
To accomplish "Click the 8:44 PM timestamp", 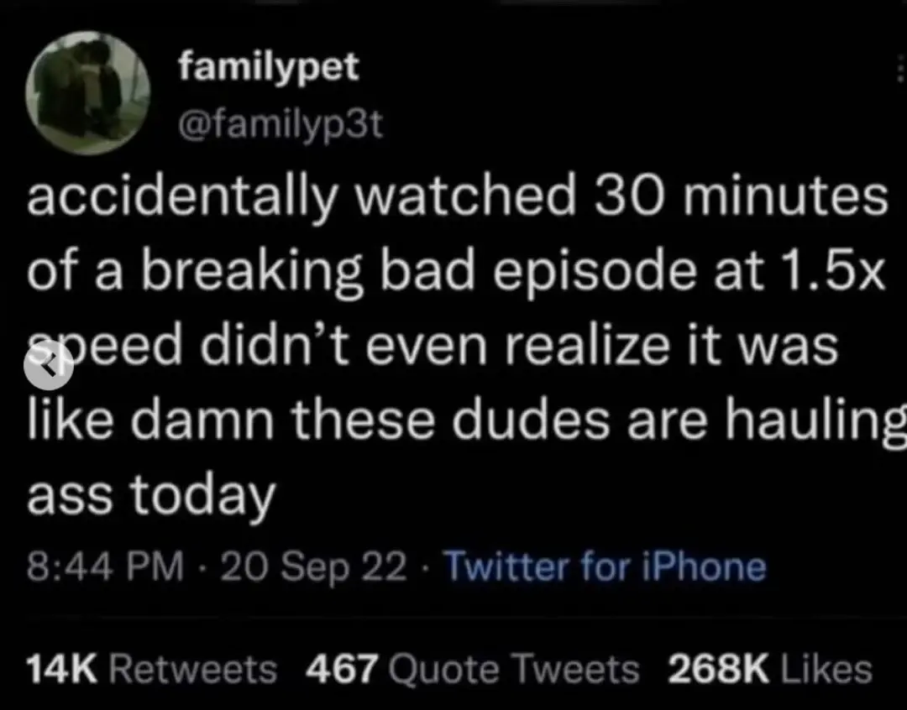I will coord(105,566).
